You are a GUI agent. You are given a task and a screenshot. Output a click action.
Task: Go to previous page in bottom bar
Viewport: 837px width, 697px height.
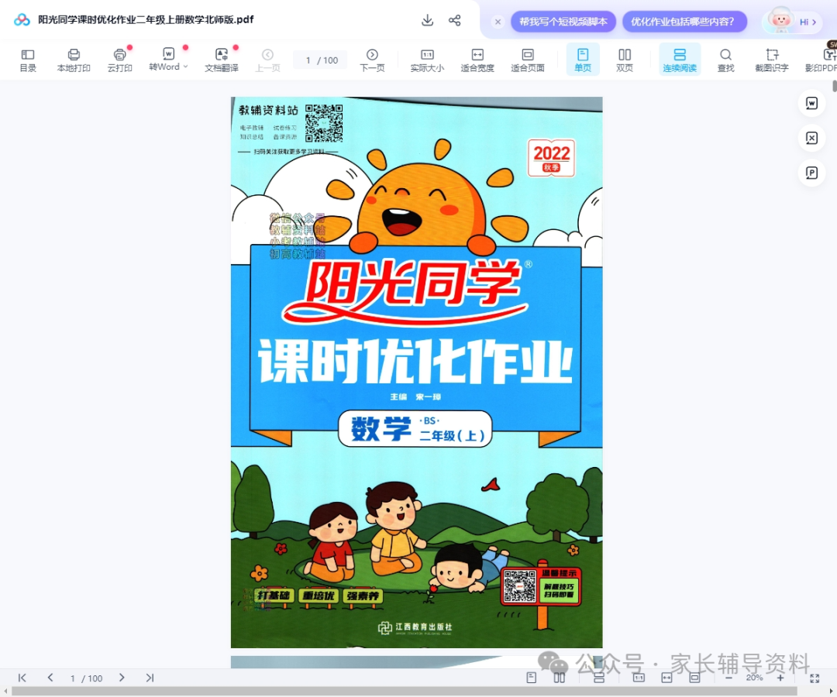50,678
